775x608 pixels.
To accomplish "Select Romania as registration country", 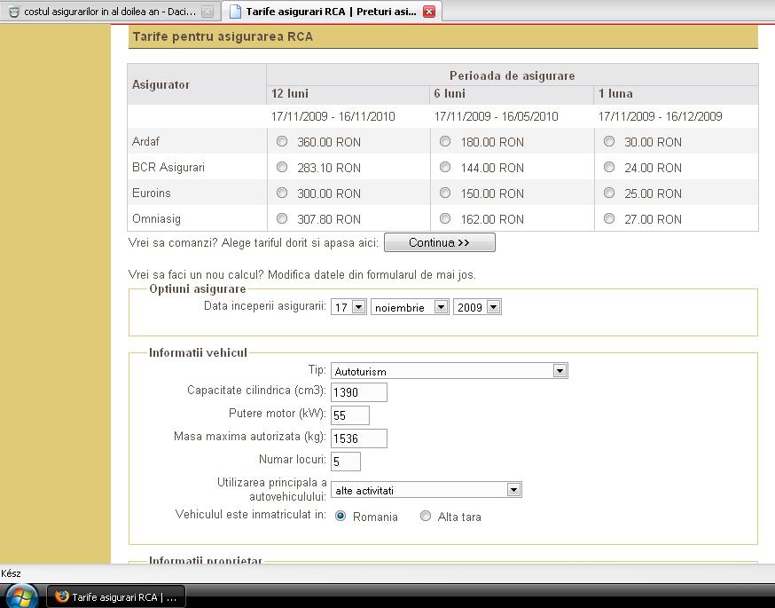I will pos(341,516).
